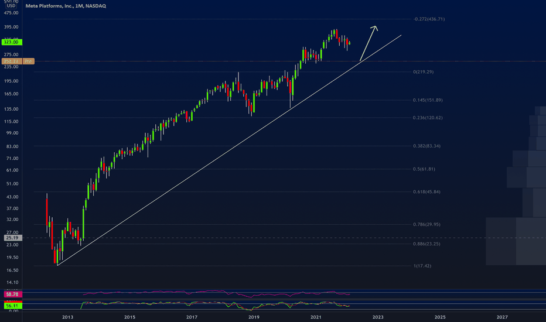546x322 pixels.
Task: Click 16.50 on the price axis
Action: pyautogui.click(x=12, y=270)
